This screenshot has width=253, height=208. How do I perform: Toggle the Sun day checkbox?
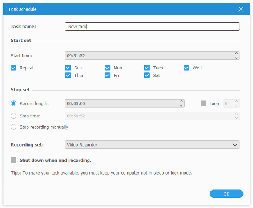[68, 68]
